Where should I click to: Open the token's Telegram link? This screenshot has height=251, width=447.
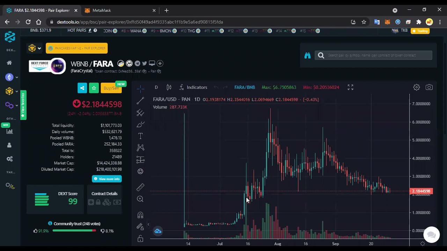click(x=137, y=63)
